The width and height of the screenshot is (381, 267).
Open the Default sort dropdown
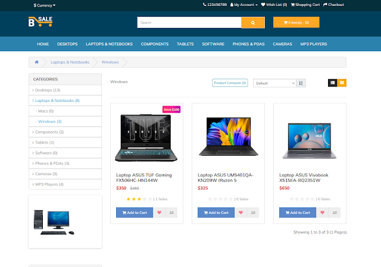pyautogui.click(x=274, y=83)
